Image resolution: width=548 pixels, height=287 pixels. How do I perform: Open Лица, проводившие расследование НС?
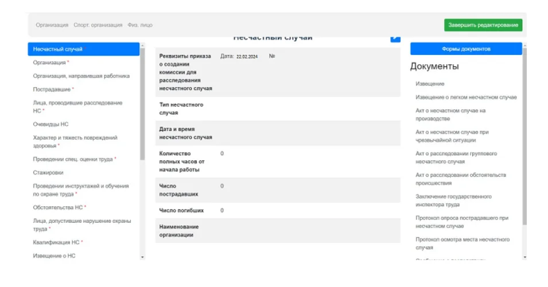coord(77,107)
